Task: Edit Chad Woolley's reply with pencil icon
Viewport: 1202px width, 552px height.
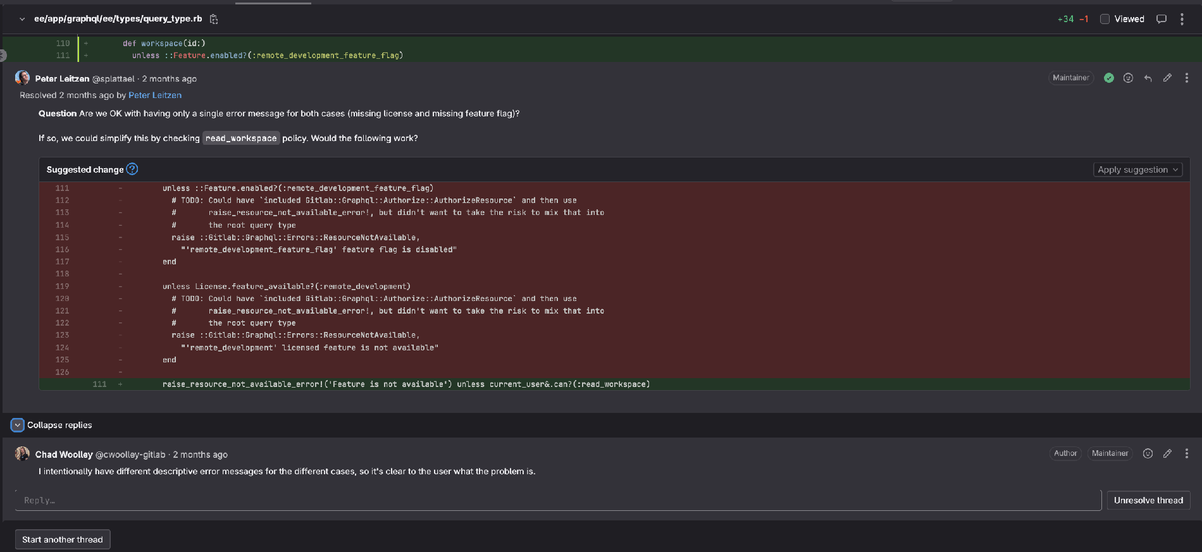Action: click(x=1167, y=453)
